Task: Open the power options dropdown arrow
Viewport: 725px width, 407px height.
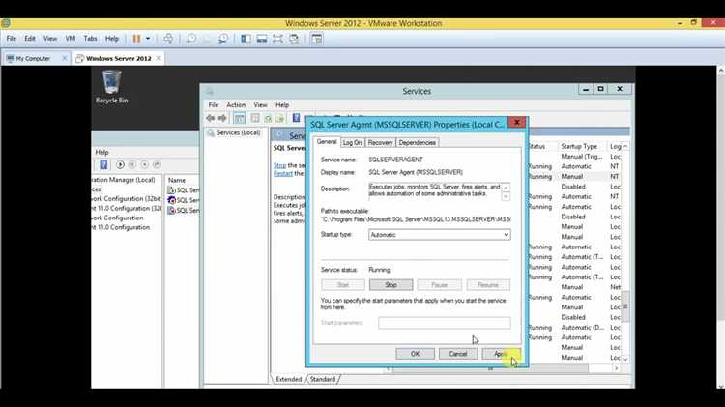Action: tap(148, 39)
